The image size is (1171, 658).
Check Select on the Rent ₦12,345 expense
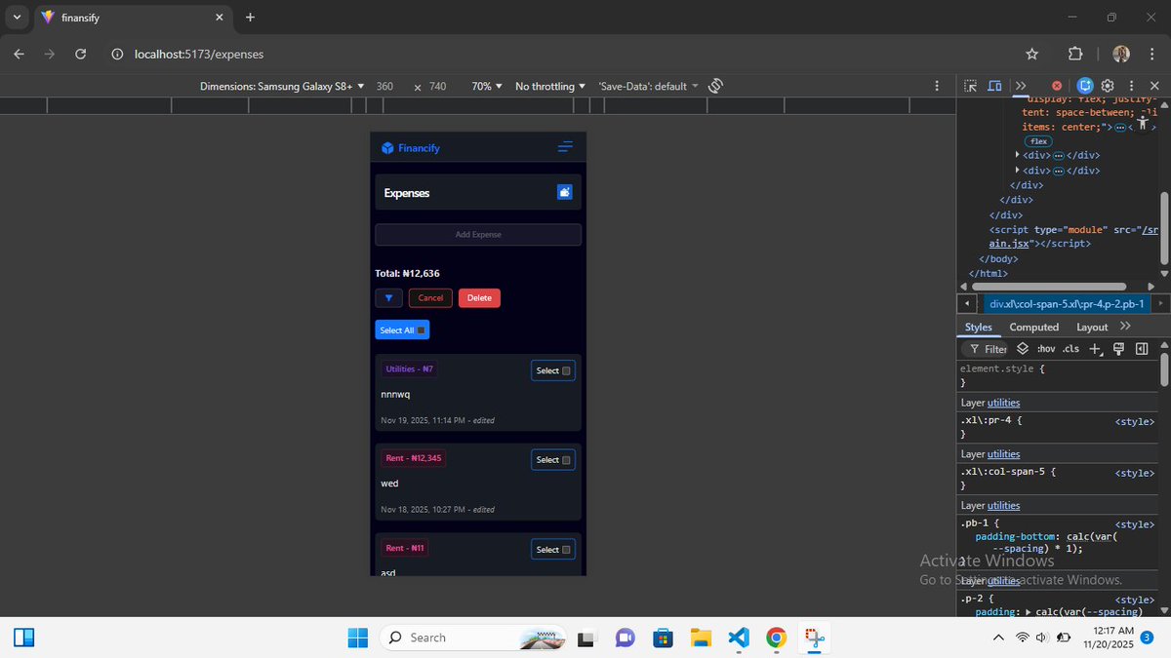566,460
